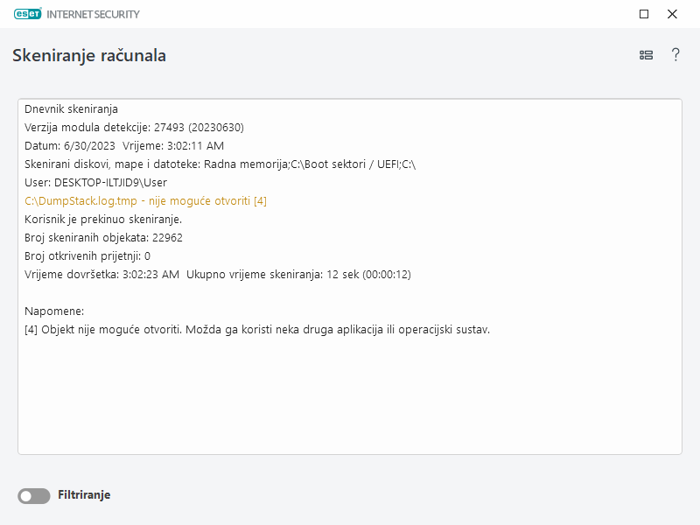Click the ESET logo in title bar
Screen dimensions: 700x525
click(x=31, y=14)
